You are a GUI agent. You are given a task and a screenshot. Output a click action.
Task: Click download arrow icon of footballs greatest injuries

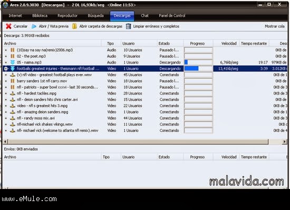13,69
